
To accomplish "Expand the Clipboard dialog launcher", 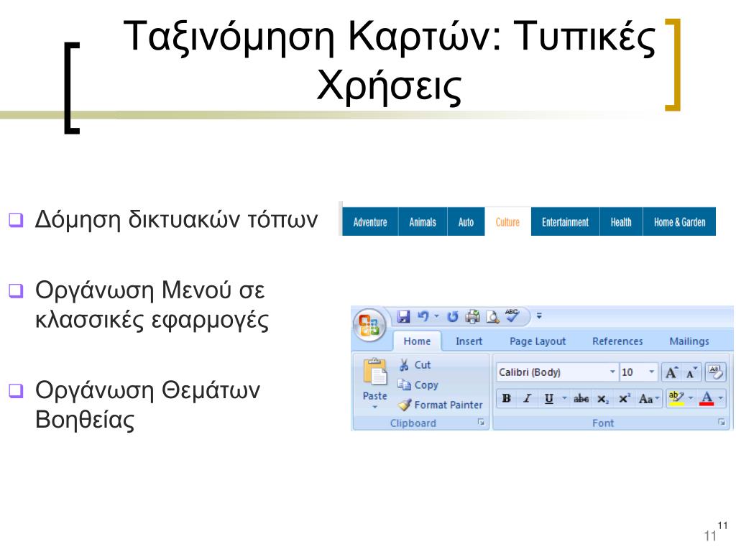I will pos(481,423).
